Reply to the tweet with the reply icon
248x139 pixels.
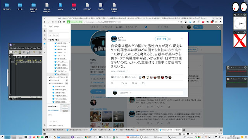(112, 83)
